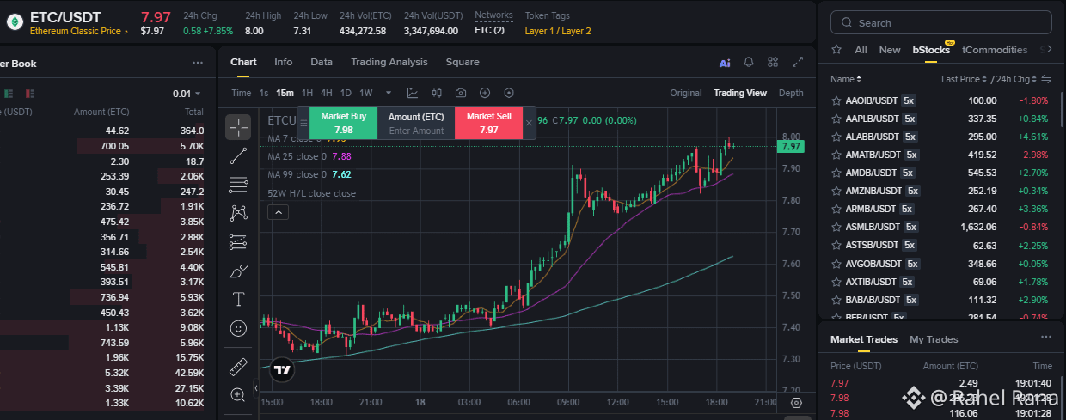The width and height of the screenshot is (1066, 420).
Task: Launch the Ai assistant icon
Action: tap(725, 62)
